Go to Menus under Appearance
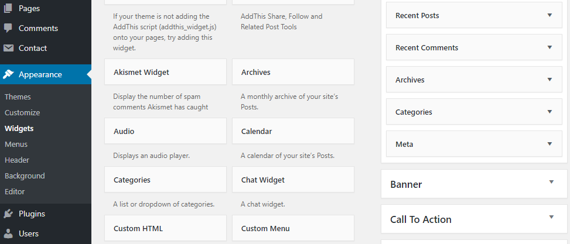Image resolution: width=570 pixels, height=244 pixels. coord(16,144)
